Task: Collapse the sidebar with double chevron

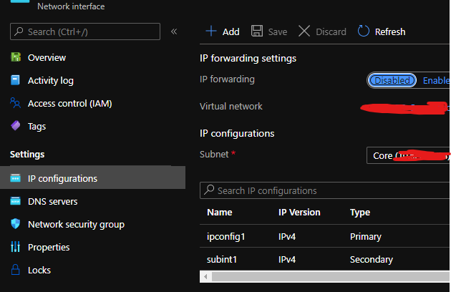Action: pos(174,31)
